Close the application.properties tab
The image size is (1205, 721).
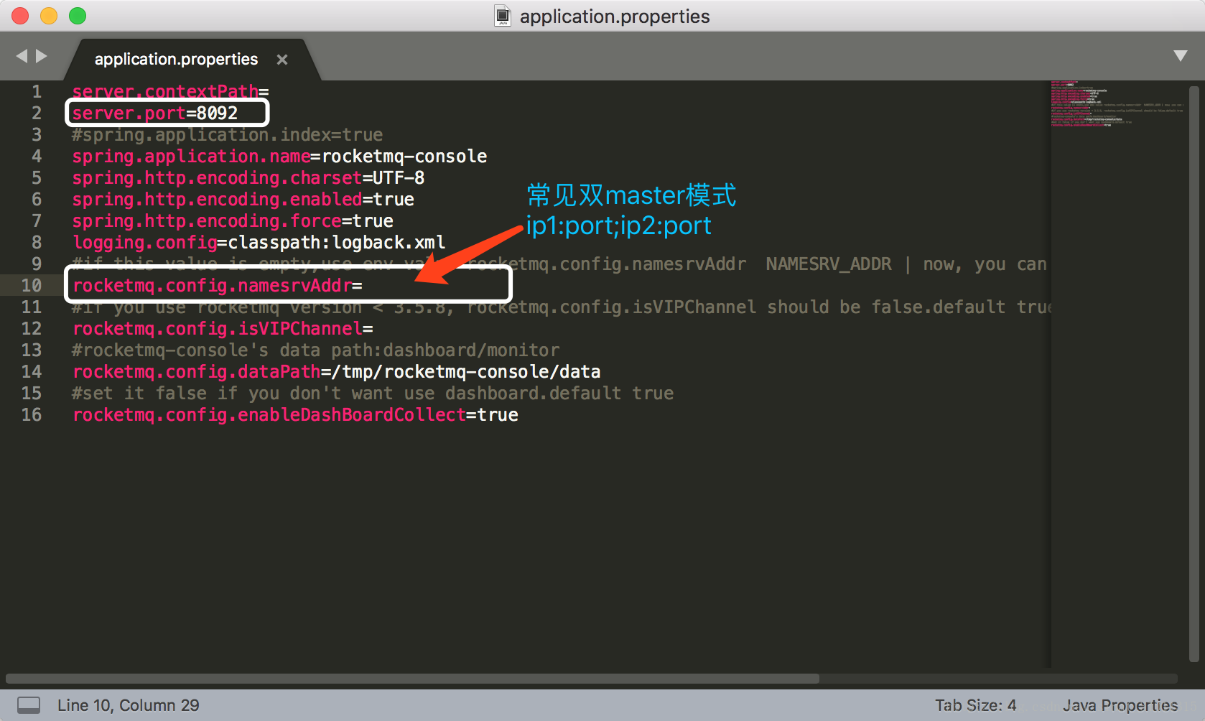point(282,60)
